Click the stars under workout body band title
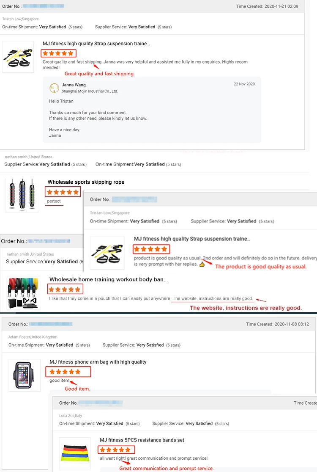Viewport: 317px width, 472px height. pos(65,290)
